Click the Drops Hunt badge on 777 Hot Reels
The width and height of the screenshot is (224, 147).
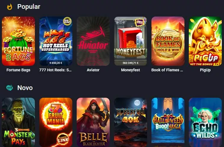click(67, 21)
